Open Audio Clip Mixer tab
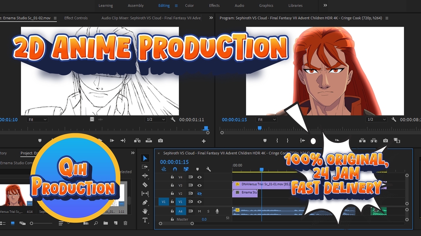This screenshot has width=421, height=236. [151, 18]
